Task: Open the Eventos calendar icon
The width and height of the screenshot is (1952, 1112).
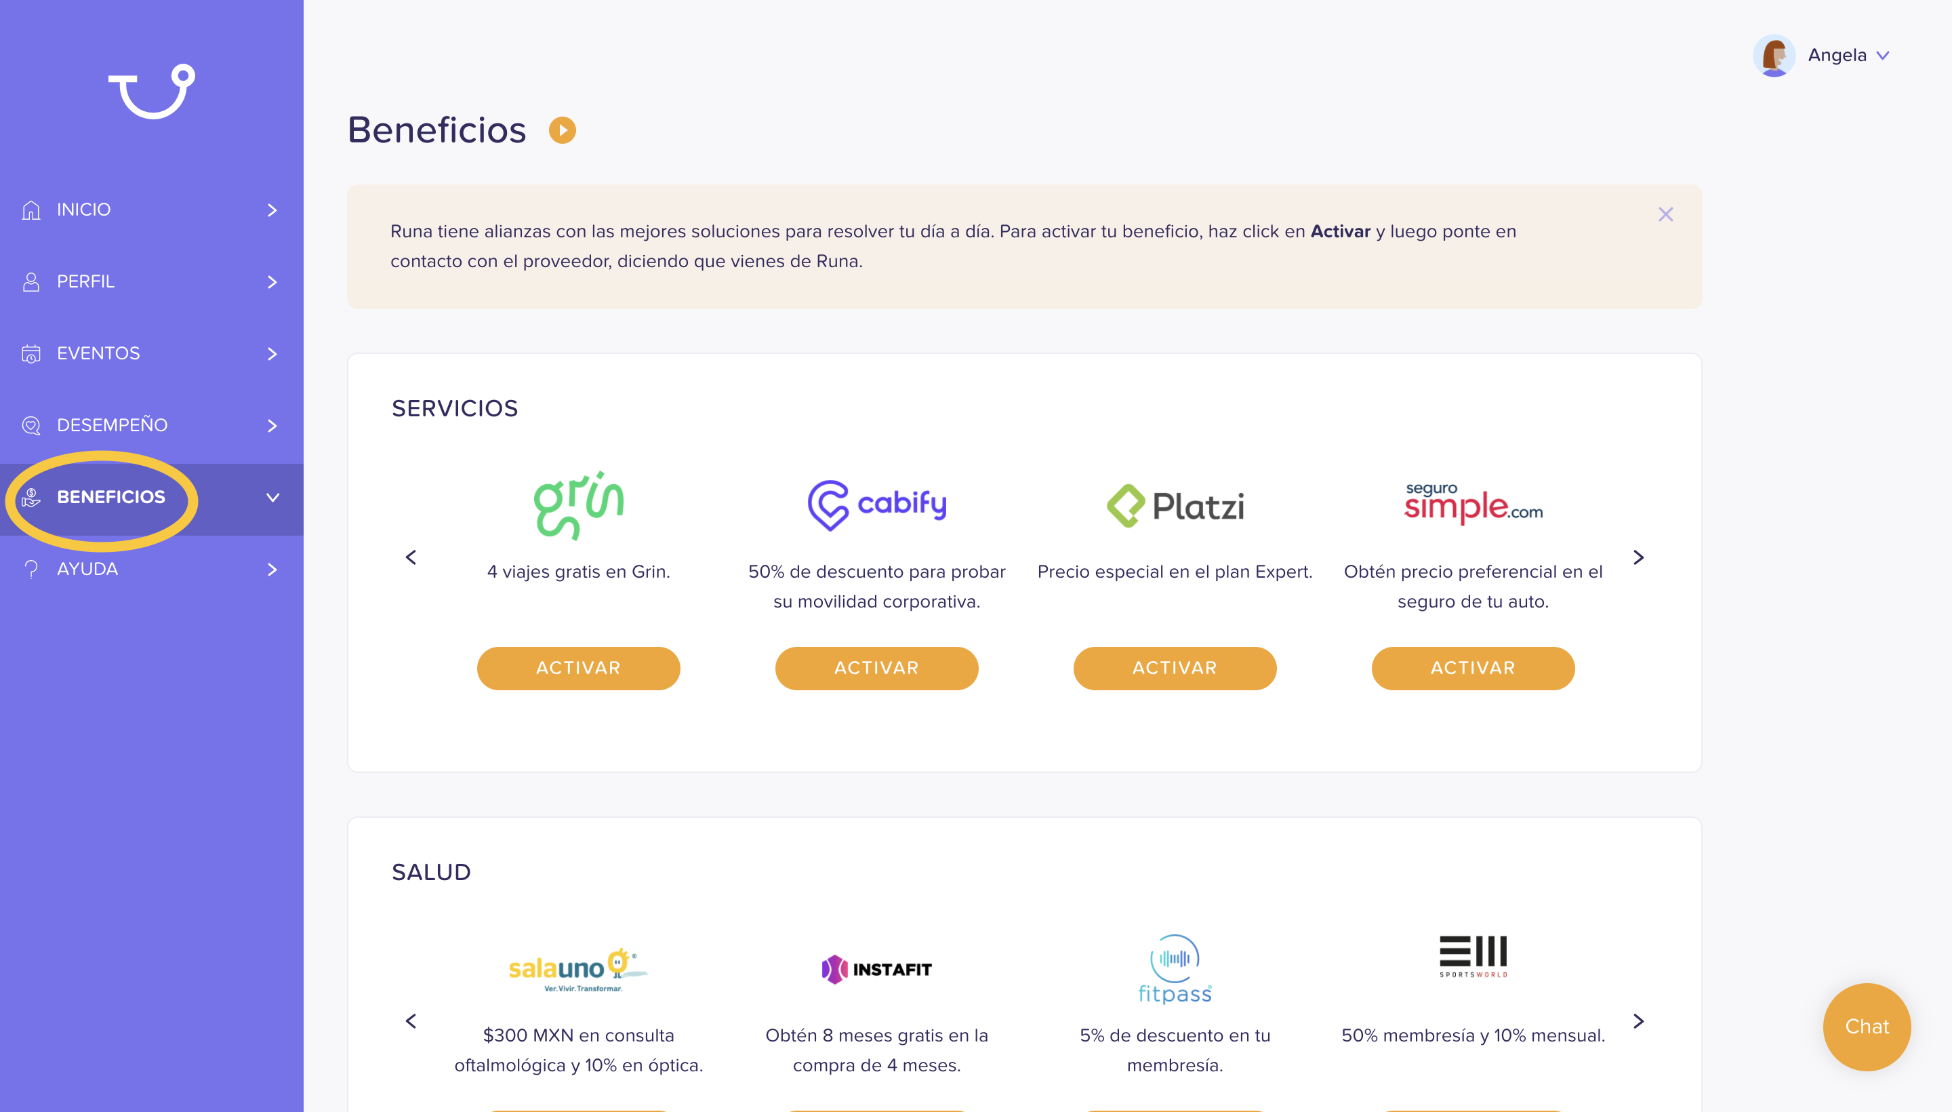Action: (31, 354)
